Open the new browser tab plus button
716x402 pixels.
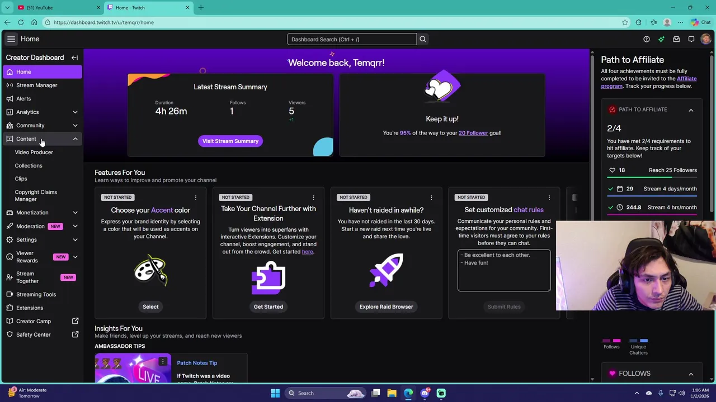pos(201,7)
